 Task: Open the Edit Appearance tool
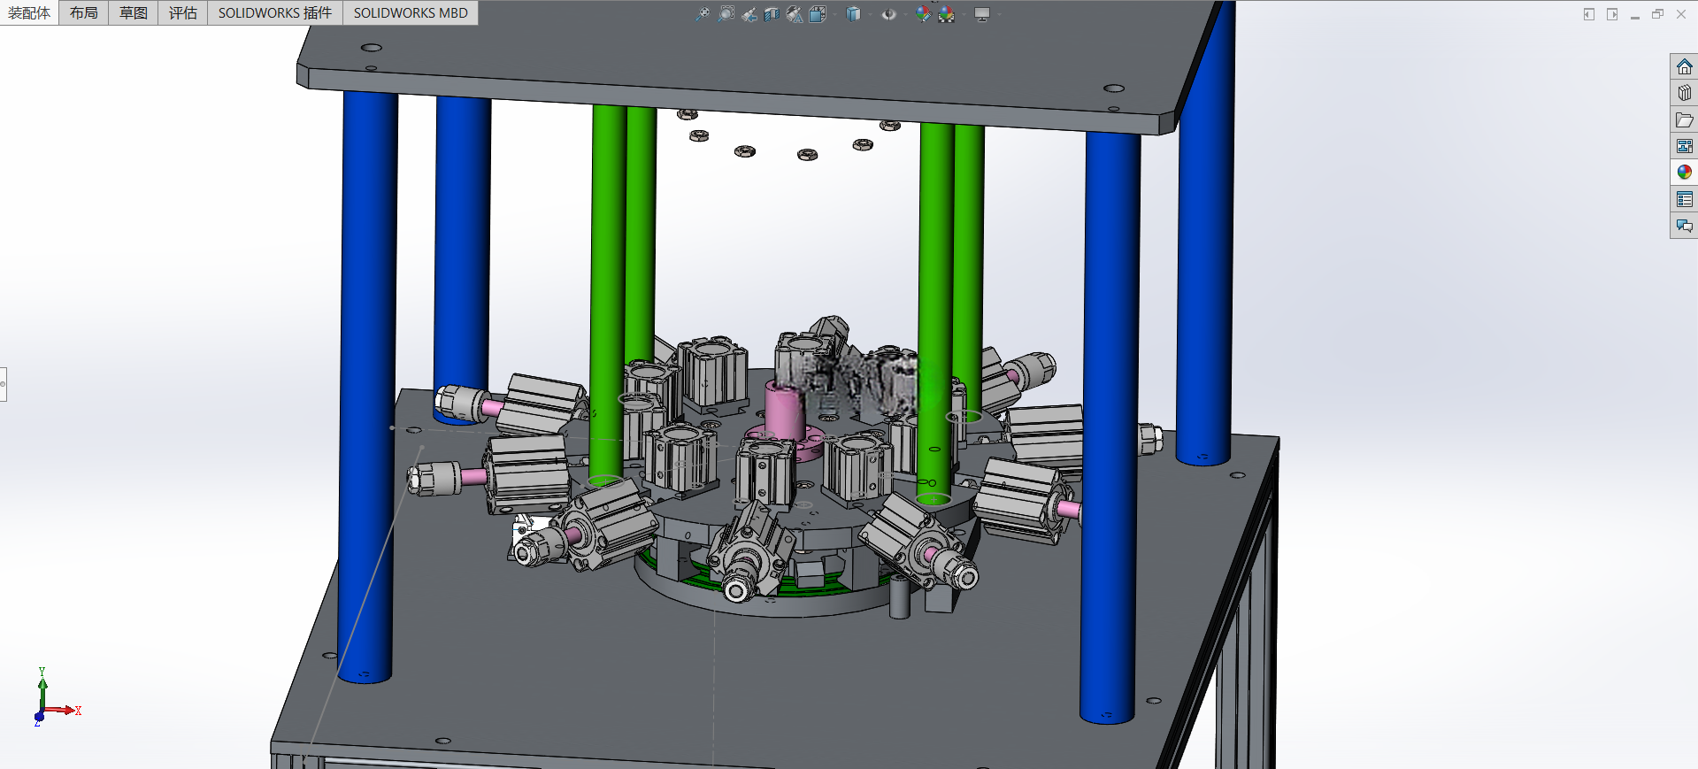[923, 14]
